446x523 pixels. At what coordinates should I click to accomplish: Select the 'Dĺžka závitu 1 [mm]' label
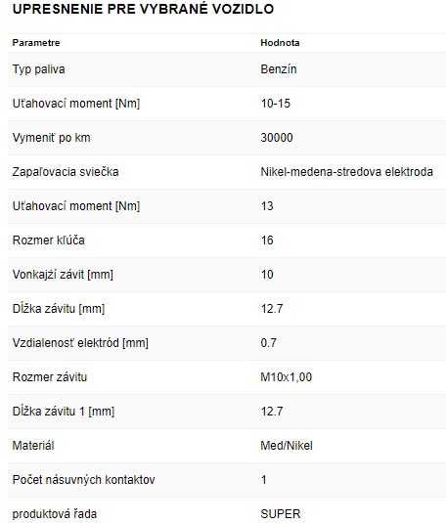tap(64, 412)
